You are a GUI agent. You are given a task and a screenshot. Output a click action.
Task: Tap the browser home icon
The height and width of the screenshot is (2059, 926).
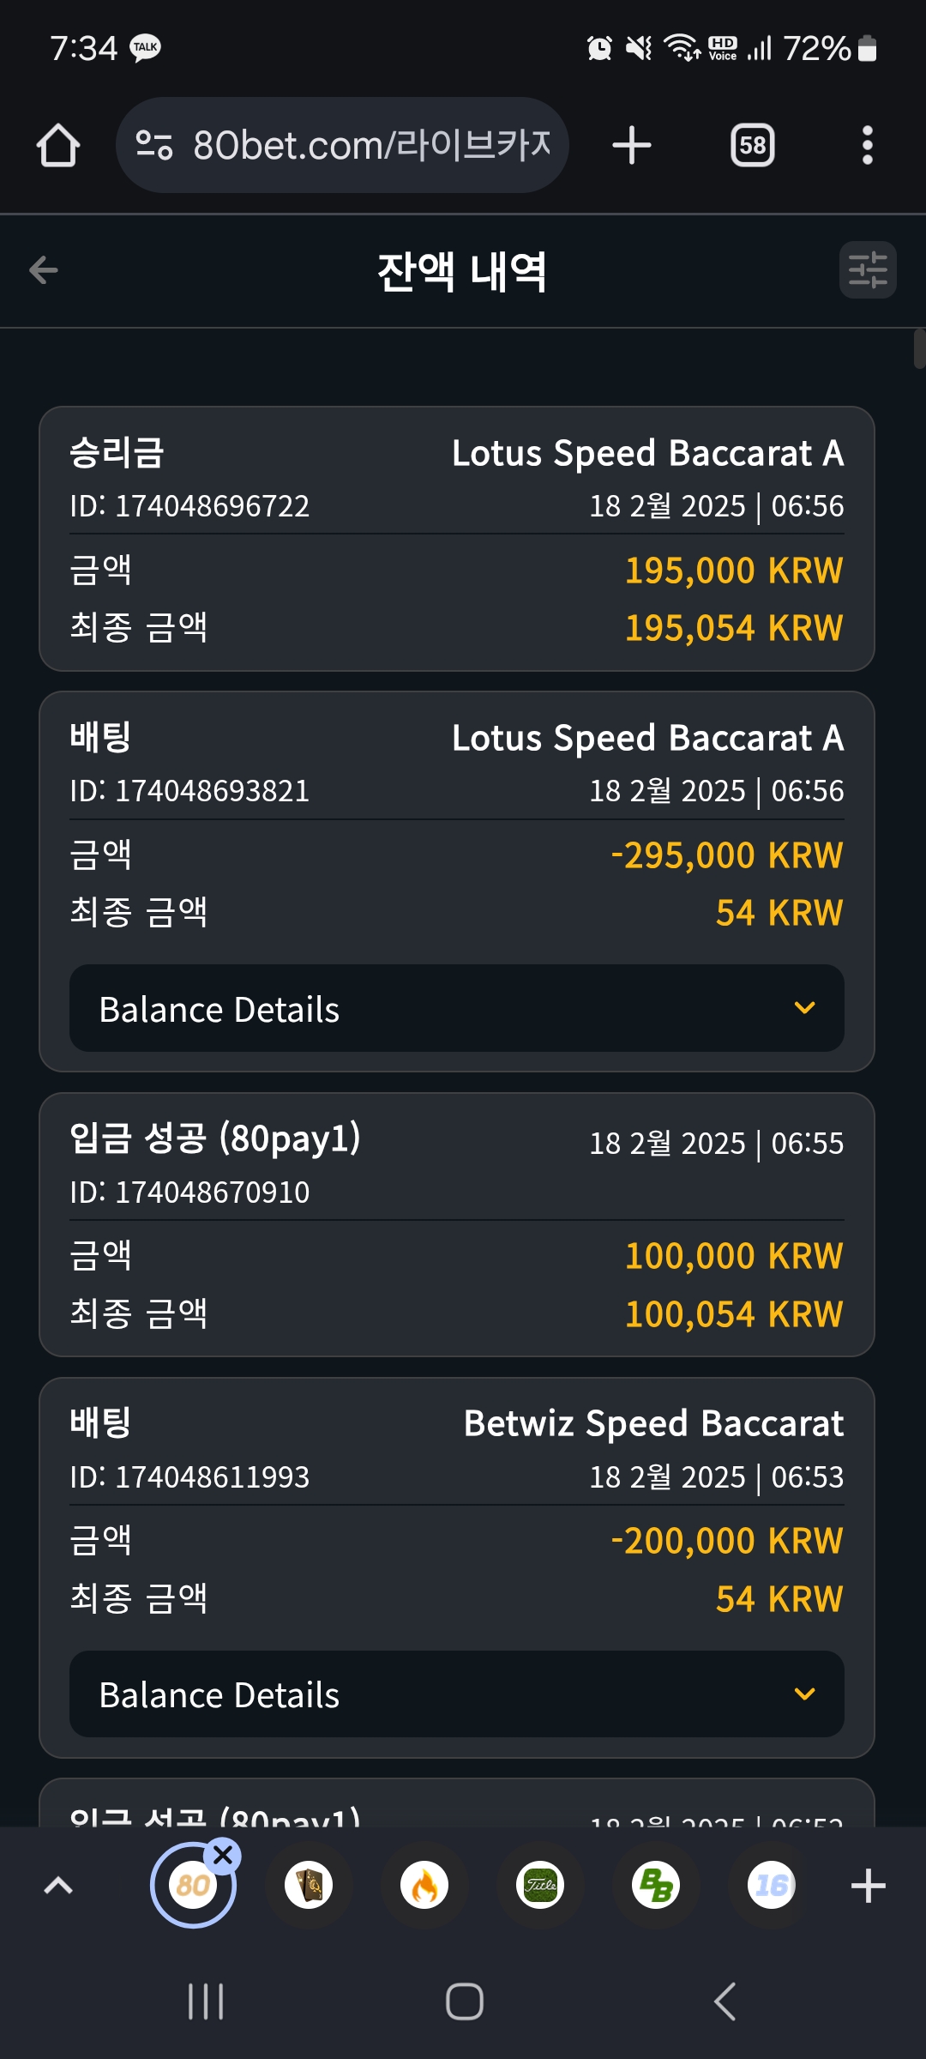(x=58, y=145)
